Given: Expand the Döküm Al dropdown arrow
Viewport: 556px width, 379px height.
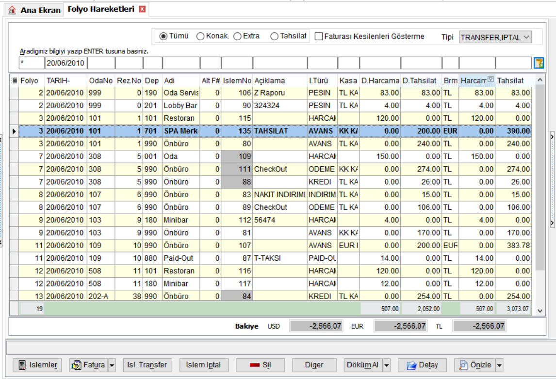Looking at the screenshot, I should click(x=387, y=365).
